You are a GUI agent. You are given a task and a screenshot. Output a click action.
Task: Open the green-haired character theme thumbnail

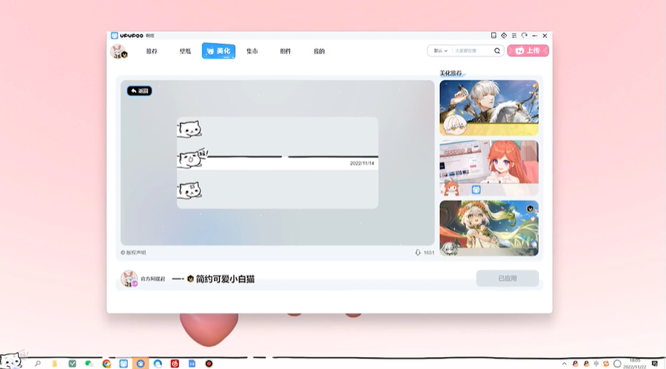(488, 228)
